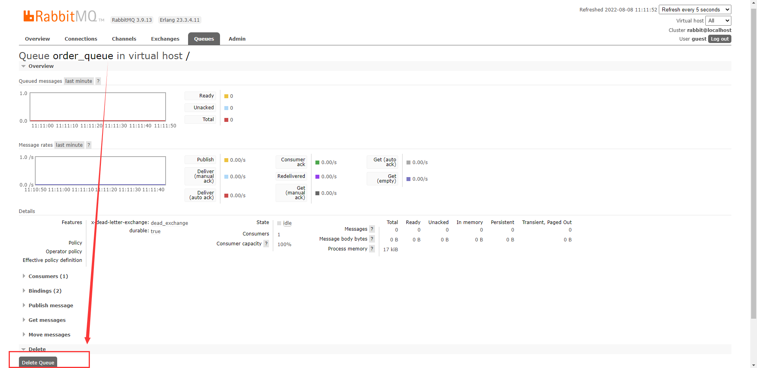Open the Virtual host dropdown

[x=718, y=21]
